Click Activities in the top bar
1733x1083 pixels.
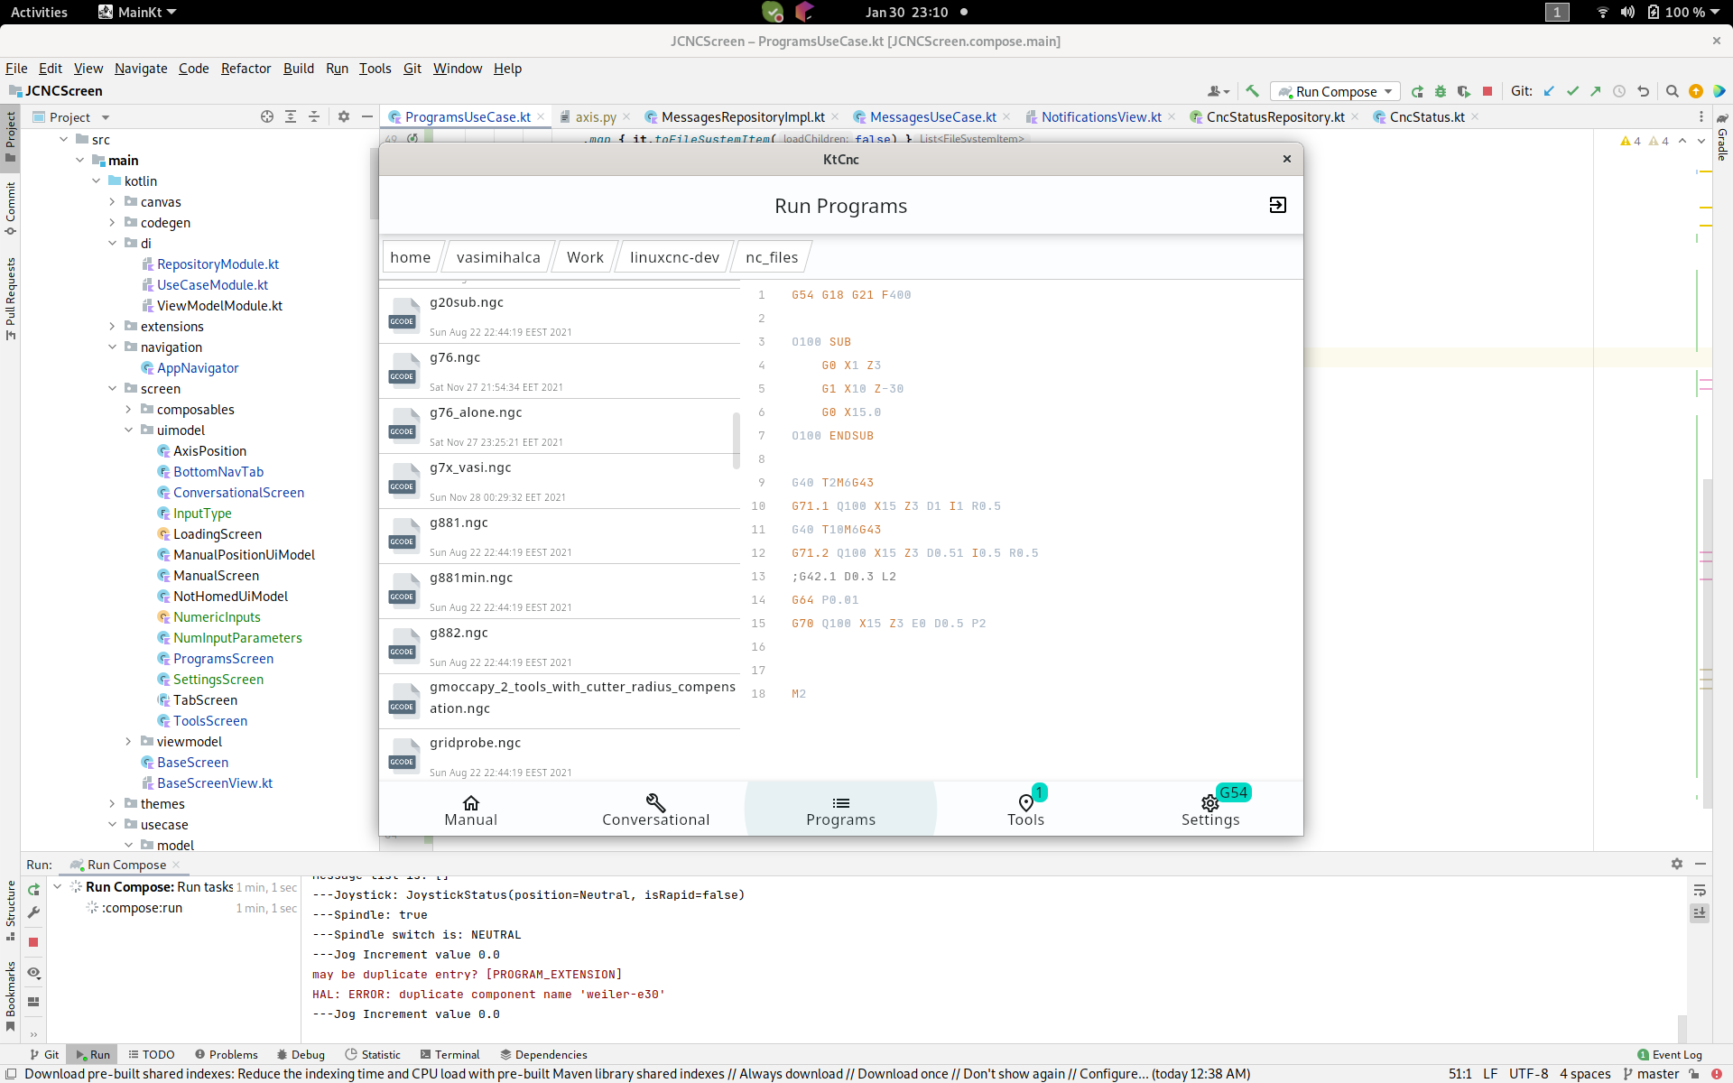click(x=39, y=12)
